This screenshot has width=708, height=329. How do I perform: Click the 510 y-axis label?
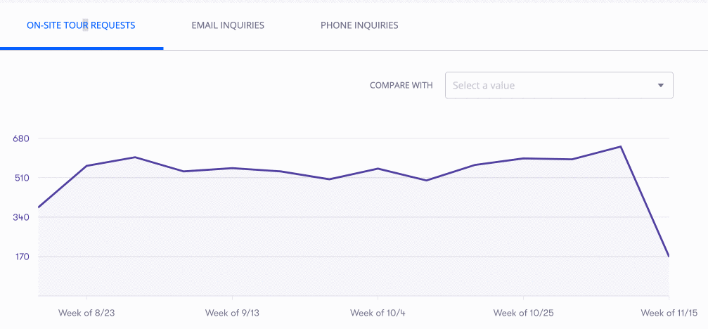pyautogui.click(x=20, y=178)
